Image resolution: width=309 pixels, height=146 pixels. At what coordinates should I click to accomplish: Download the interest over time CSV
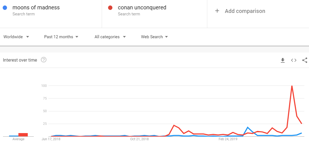(x=283, y=60)
